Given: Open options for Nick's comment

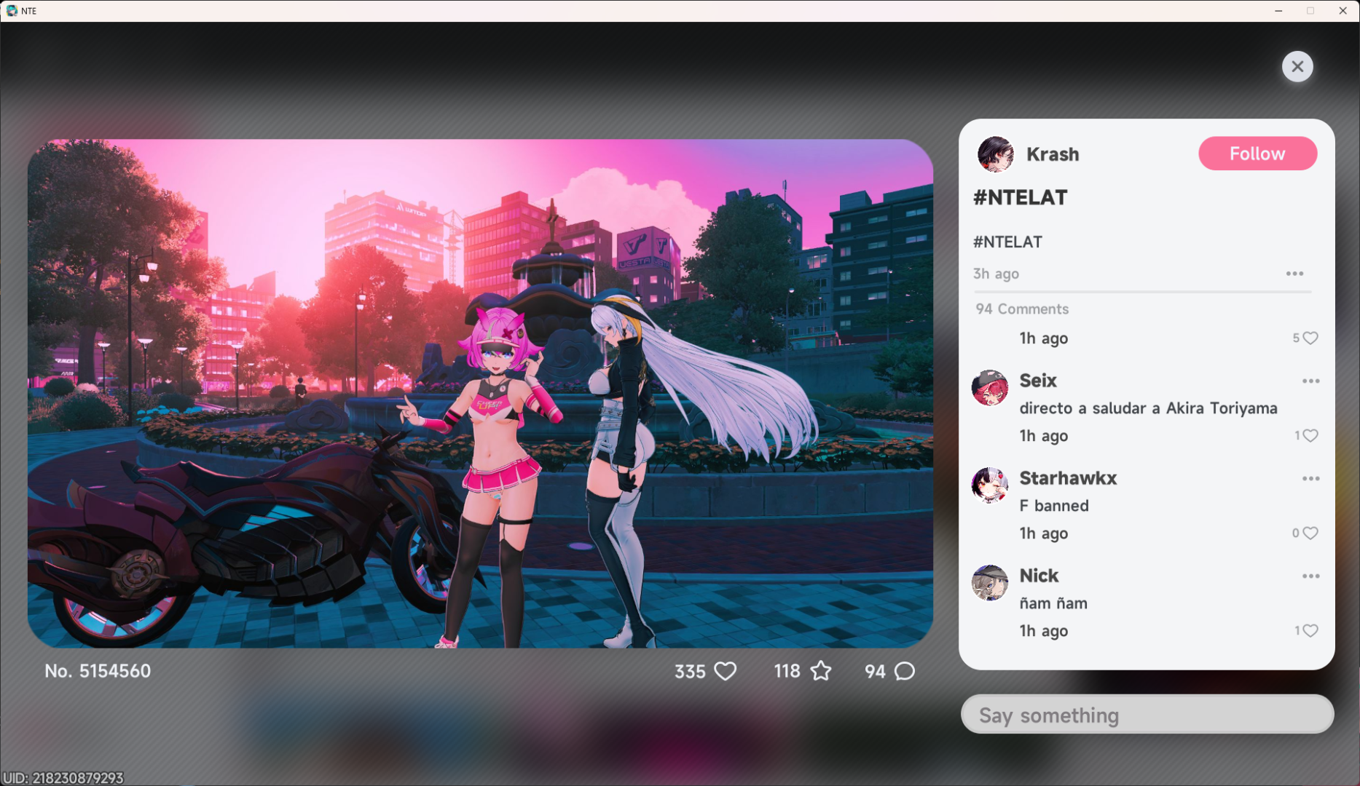Looking at the screenshot, I should (1310, 576).
